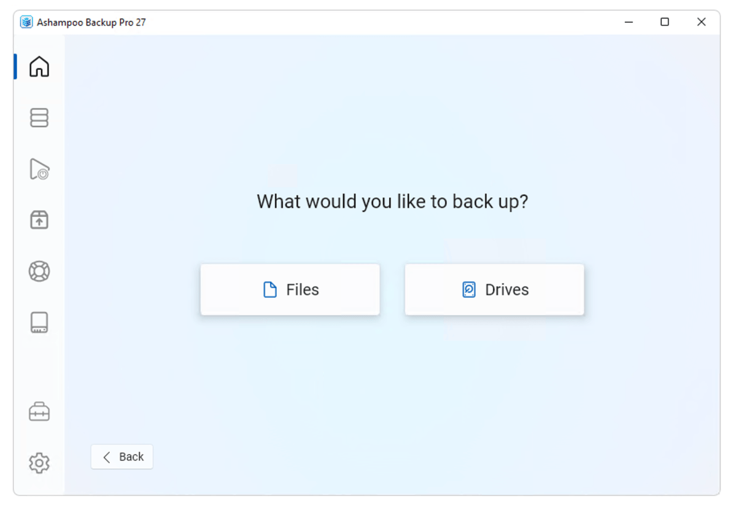Click the blue disk icon on Drives
This screenshot has height=508, width=736.
click(x=469, y=290)
